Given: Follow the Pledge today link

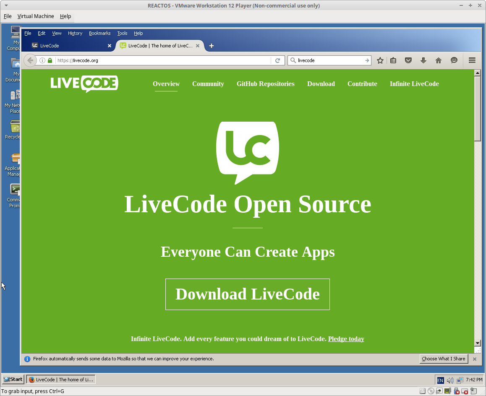Looking at the screenshot, I should tap(346, 339).
